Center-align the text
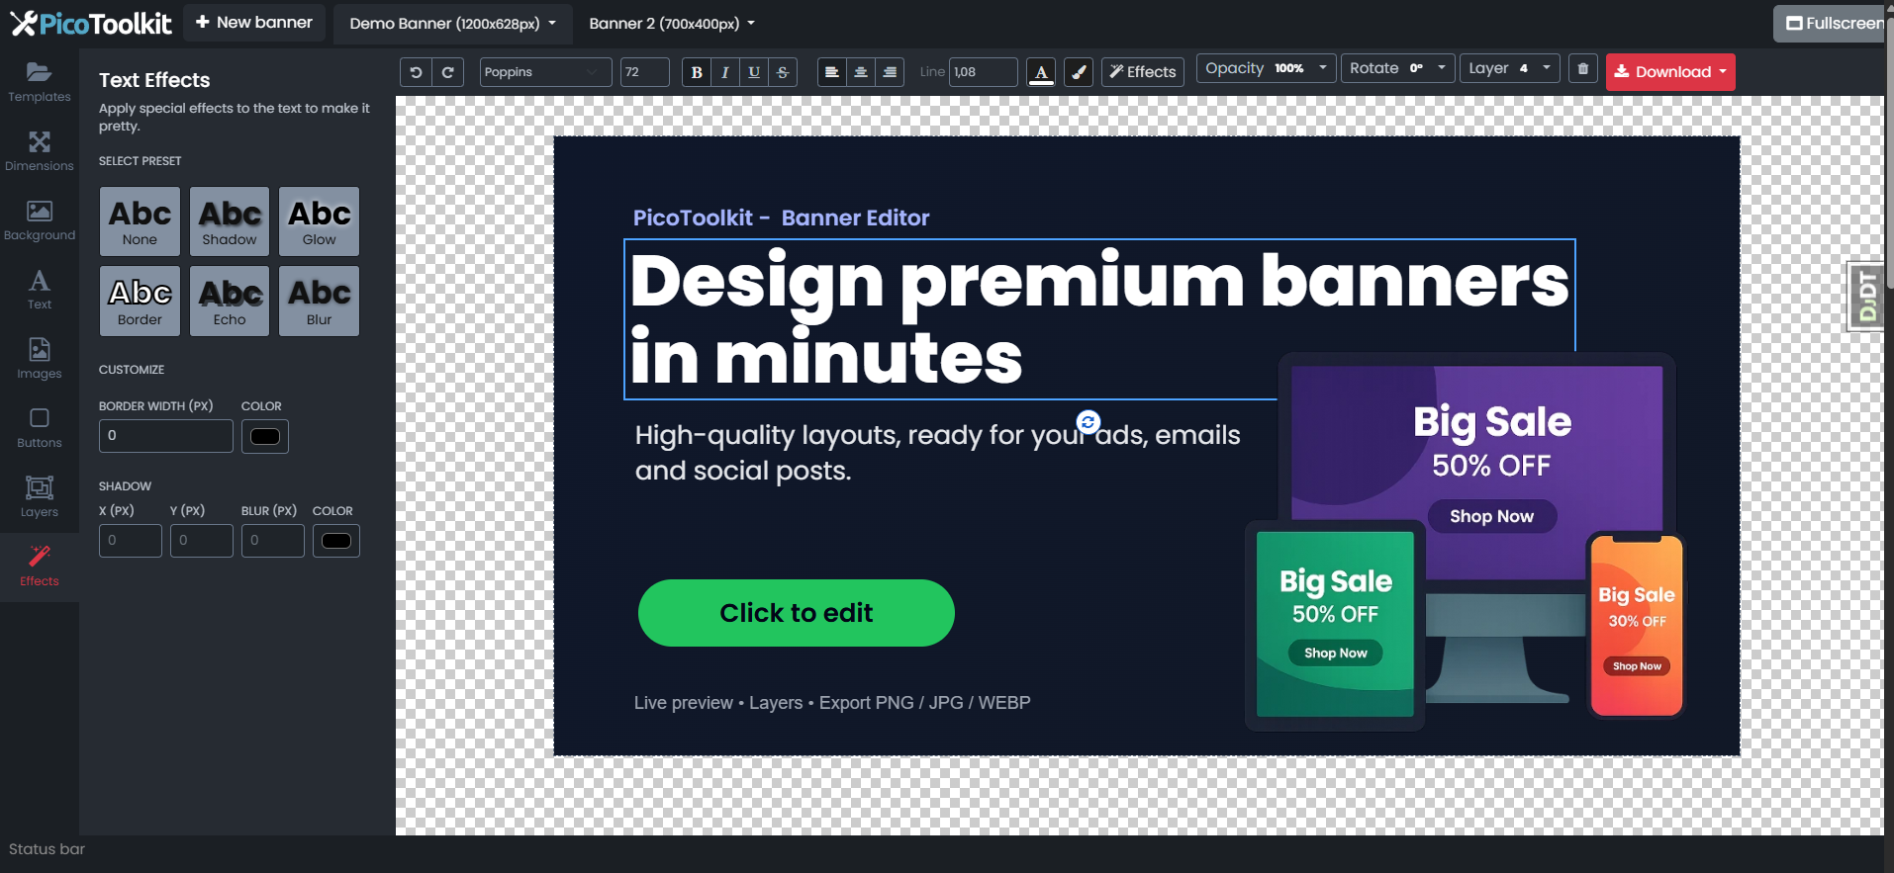This screenshot has width=1894, height=873. coord(861,72)
